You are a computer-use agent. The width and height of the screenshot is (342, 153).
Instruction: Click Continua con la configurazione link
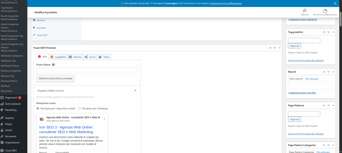click(x=226, y=3)
